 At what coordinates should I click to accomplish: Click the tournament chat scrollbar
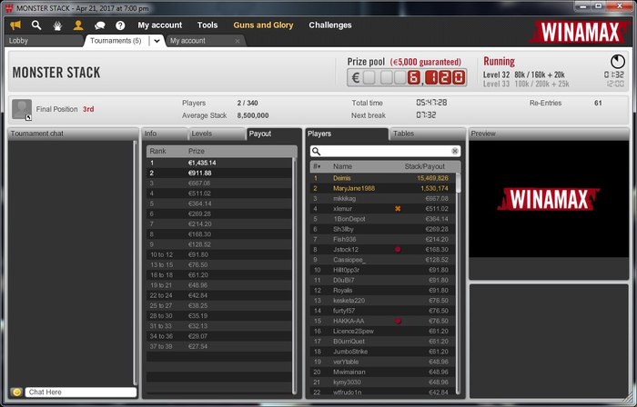tap(136, 263)
